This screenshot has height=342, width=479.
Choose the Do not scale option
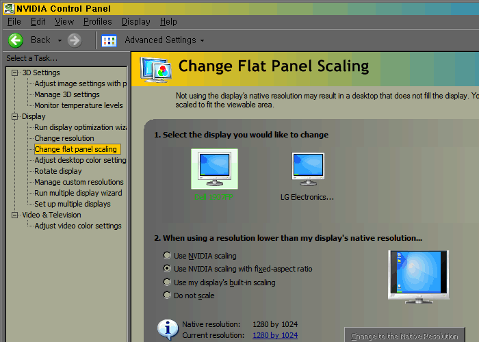point(167,295)
